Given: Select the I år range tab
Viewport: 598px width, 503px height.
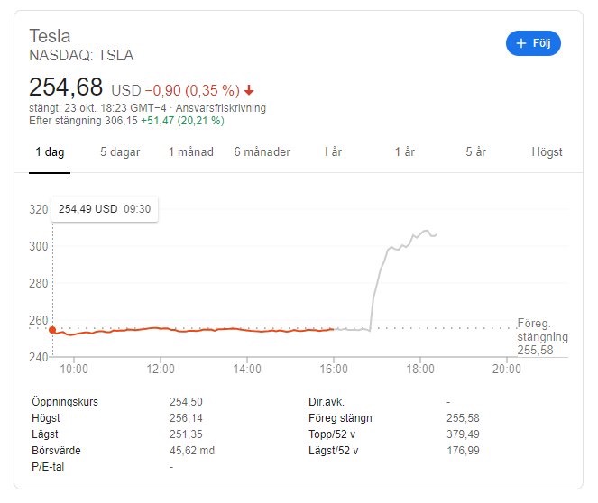Looking at the screenshot, I should point(333,152).
